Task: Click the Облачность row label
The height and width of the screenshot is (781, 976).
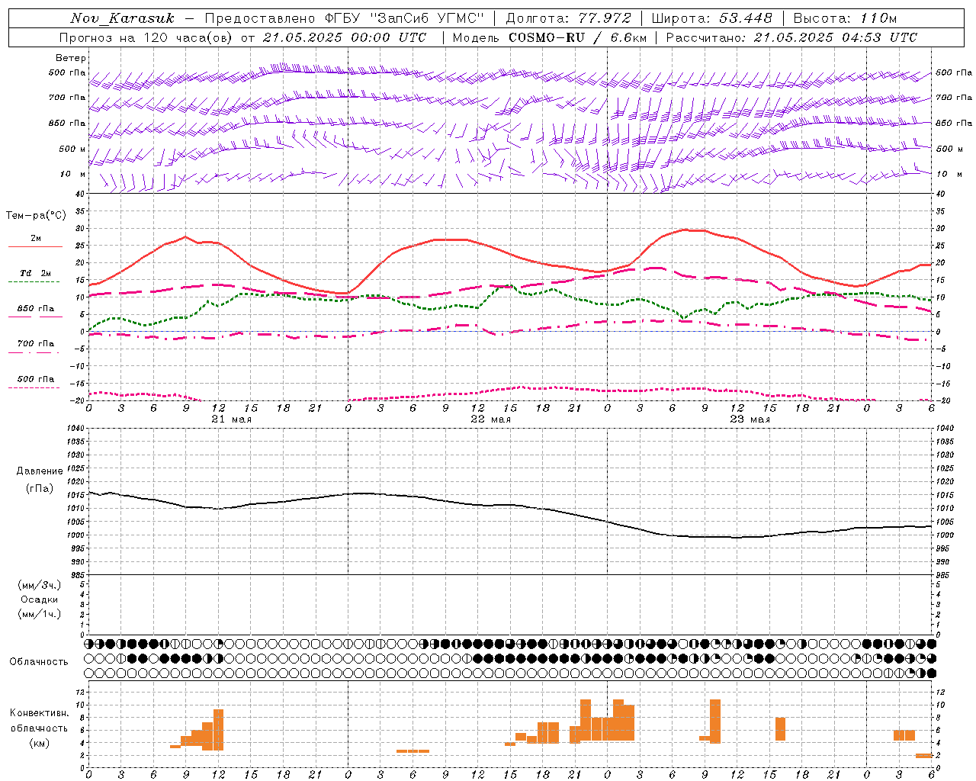Action: [39, 662]
